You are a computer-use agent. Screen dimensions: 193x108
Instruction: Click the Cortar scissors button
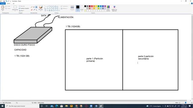[x=8, y=6]
